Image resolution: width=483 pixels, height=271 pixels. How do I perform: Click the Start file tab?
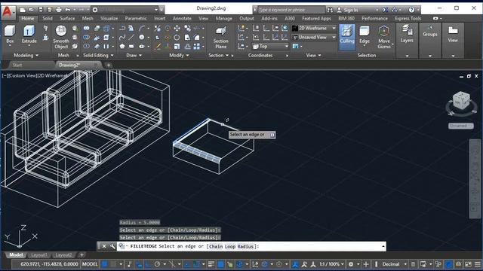pos(17,65)
